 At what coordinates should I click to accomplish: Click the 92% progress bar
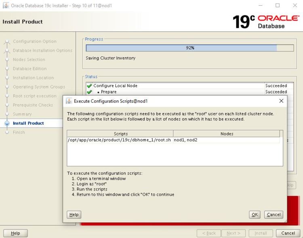point(189,48)
